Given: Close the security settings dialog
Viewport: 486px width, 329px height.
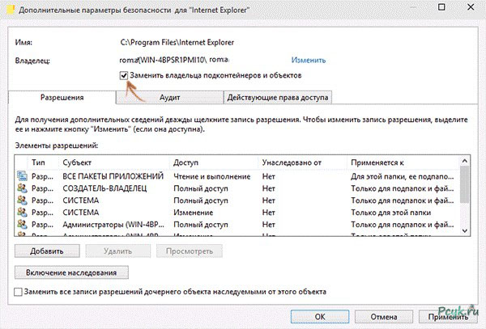Looking at the screenshot, I should click(x=471, y=7).
